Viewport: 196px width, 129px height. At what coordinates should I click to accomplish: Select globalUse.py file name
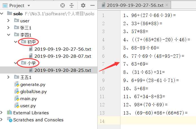tap(34, 92)
